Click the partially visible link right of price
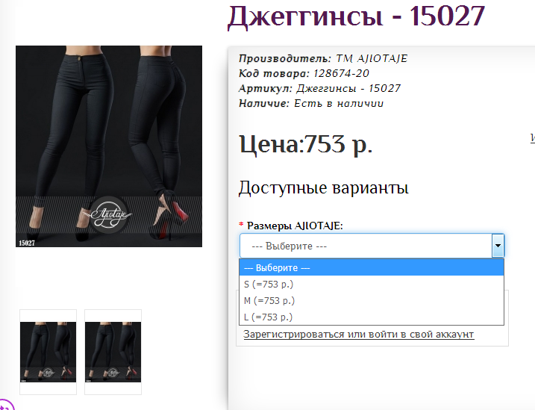The width and height of the screenshot is (535, 410). [533, 137]
